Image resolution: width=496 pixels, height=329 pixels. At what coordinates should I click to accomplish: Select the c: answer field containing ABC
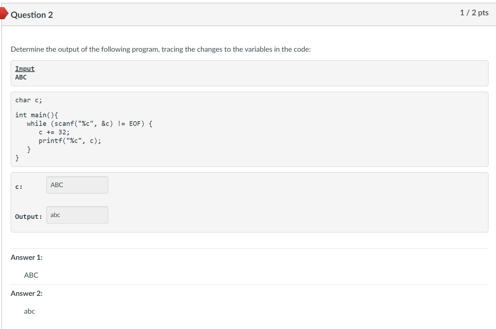tap(77, 185)
